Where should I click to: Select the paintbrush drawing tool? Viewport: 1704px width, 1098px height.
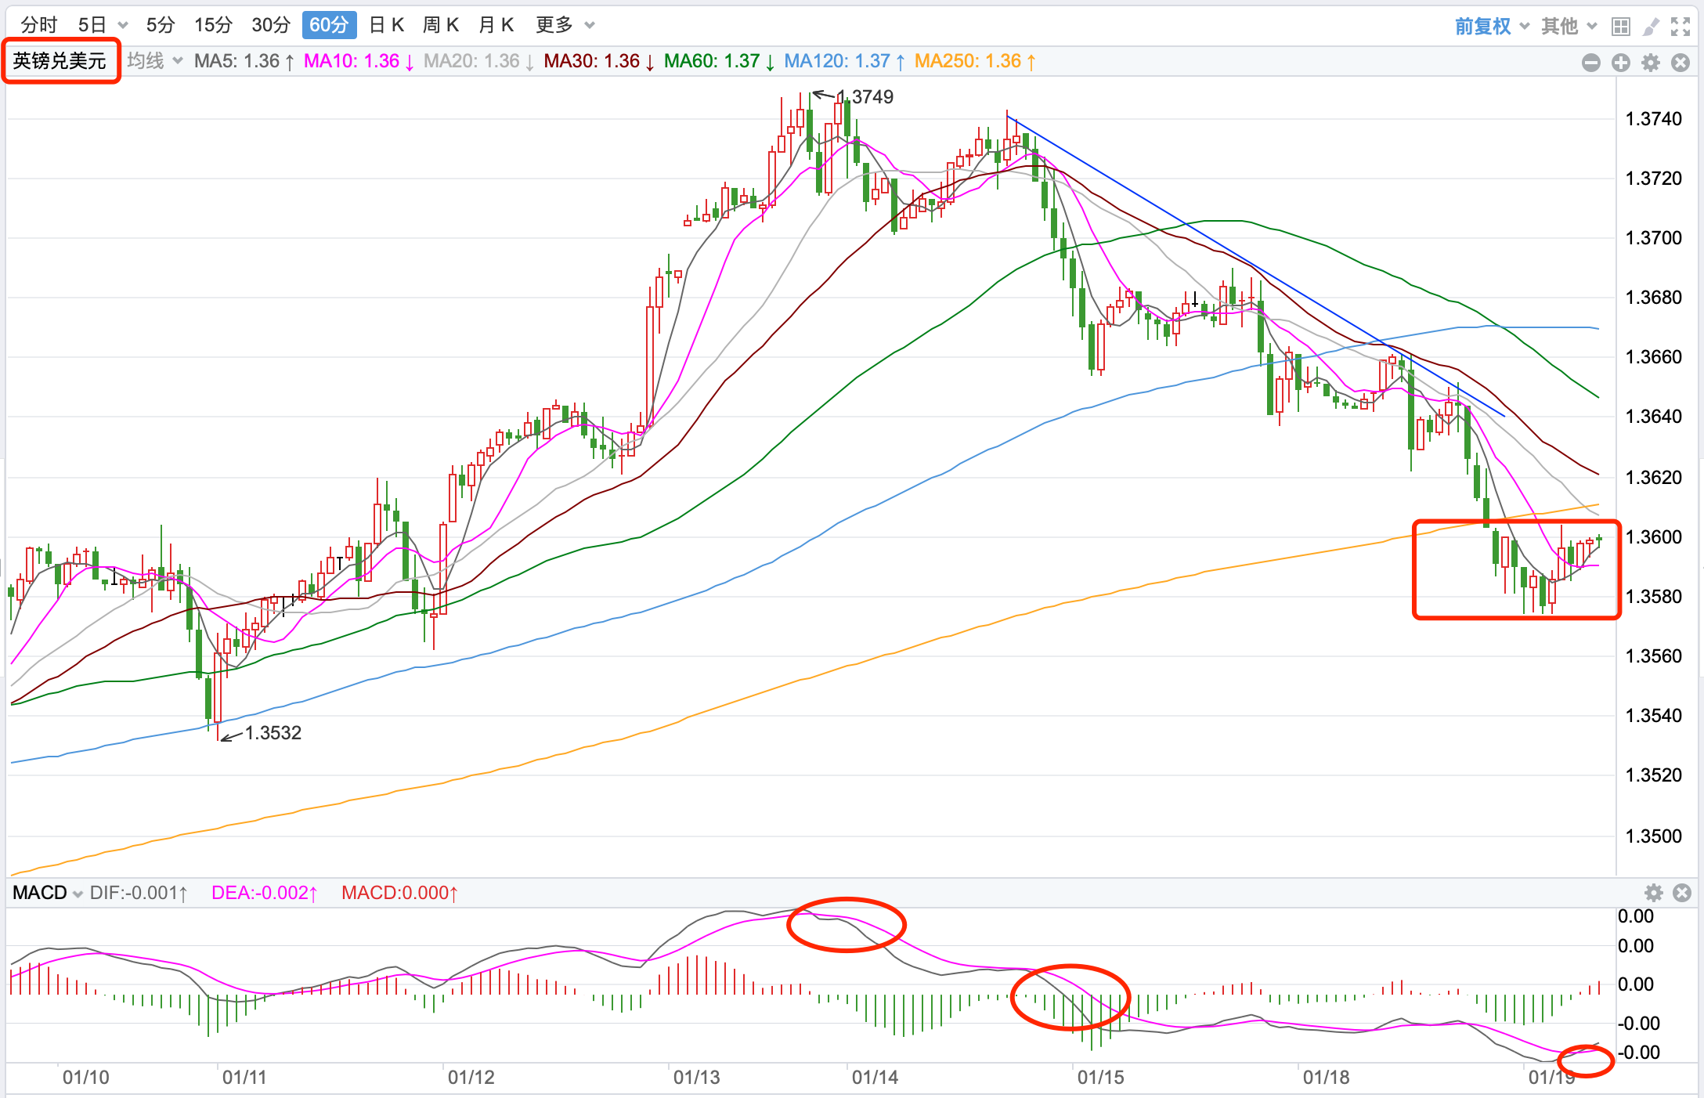tap(1650, 27)
